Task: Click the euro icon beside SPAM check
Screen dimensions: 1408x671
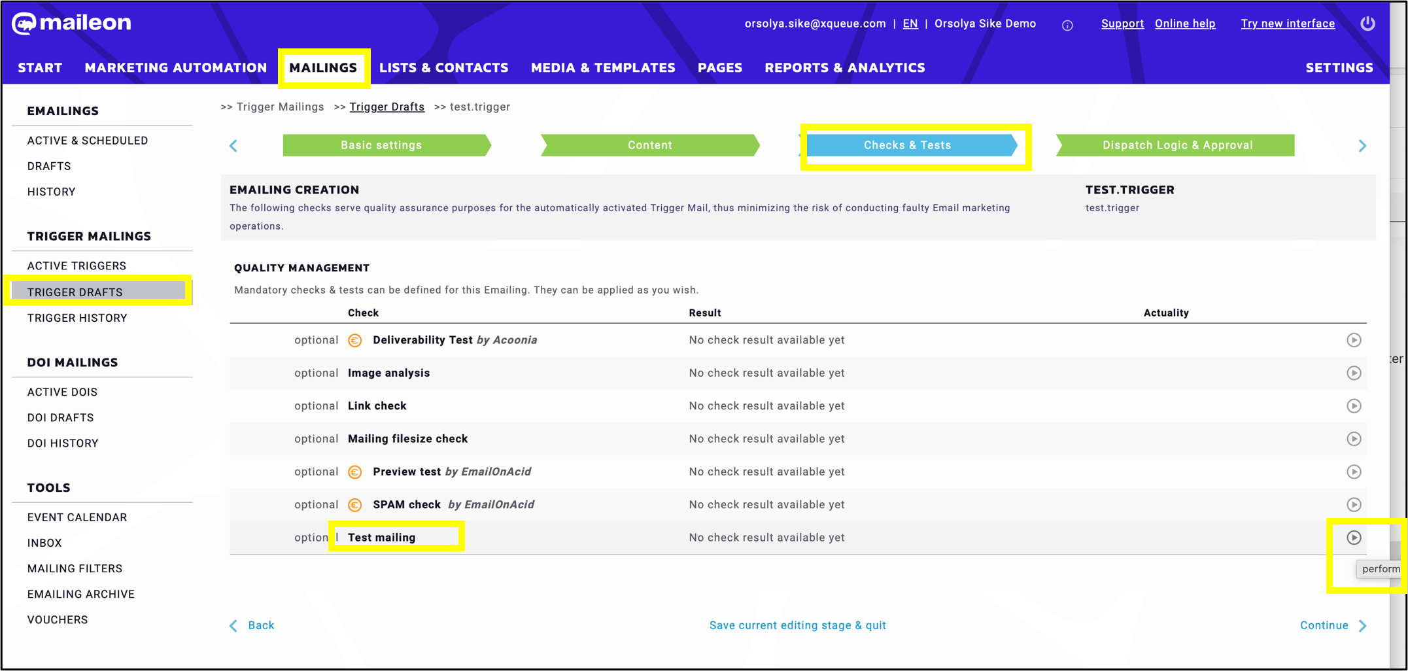Action: pos(355,505)
